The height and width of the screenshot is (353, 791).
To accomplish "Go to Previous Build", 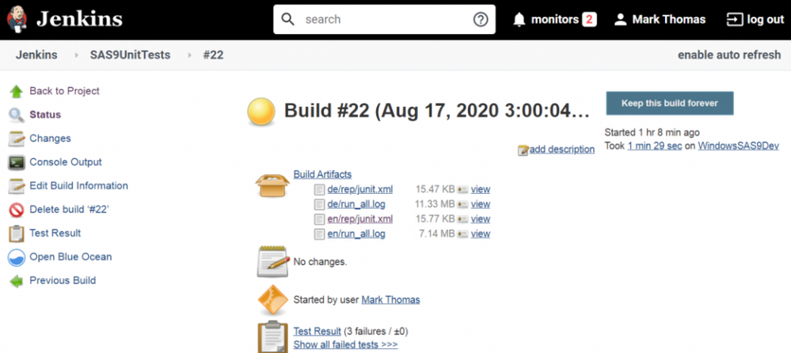I will click(63, 281).
